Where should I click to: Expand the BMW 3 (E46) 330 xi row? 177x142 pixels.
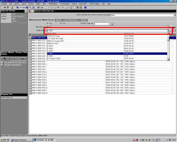tap(30, 72)
